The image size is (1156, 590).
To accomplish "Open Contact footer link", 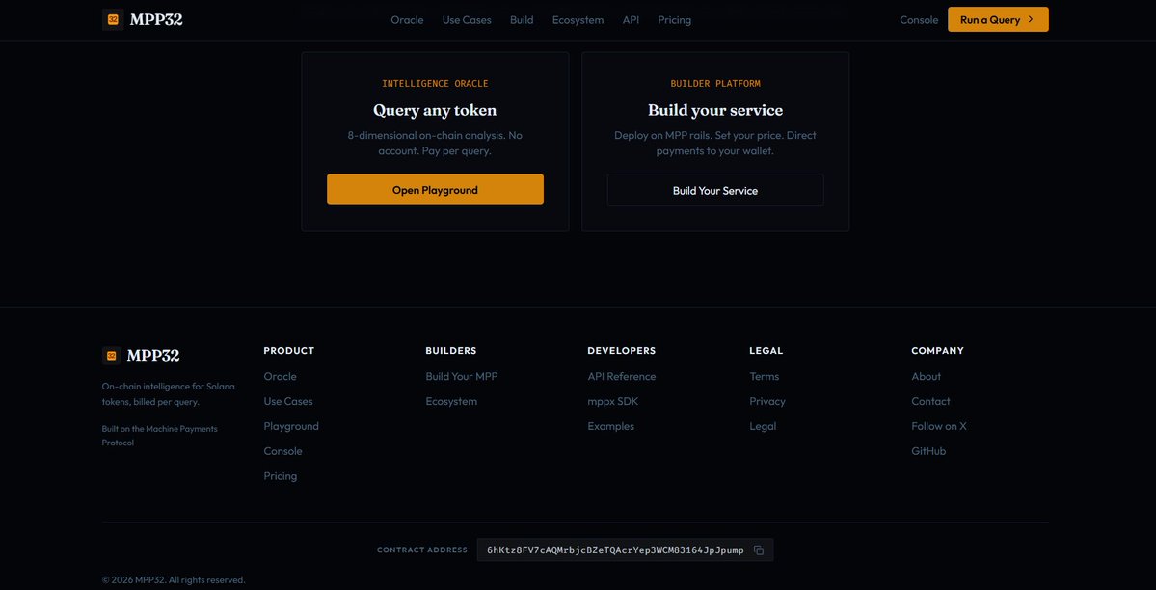I will [930, 401].
